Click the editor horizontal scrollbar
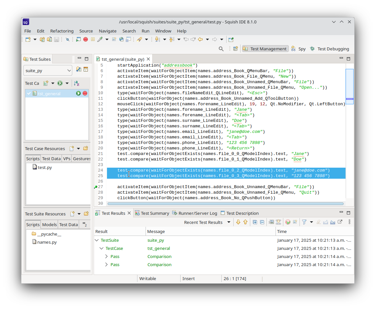 pos(225,204)
